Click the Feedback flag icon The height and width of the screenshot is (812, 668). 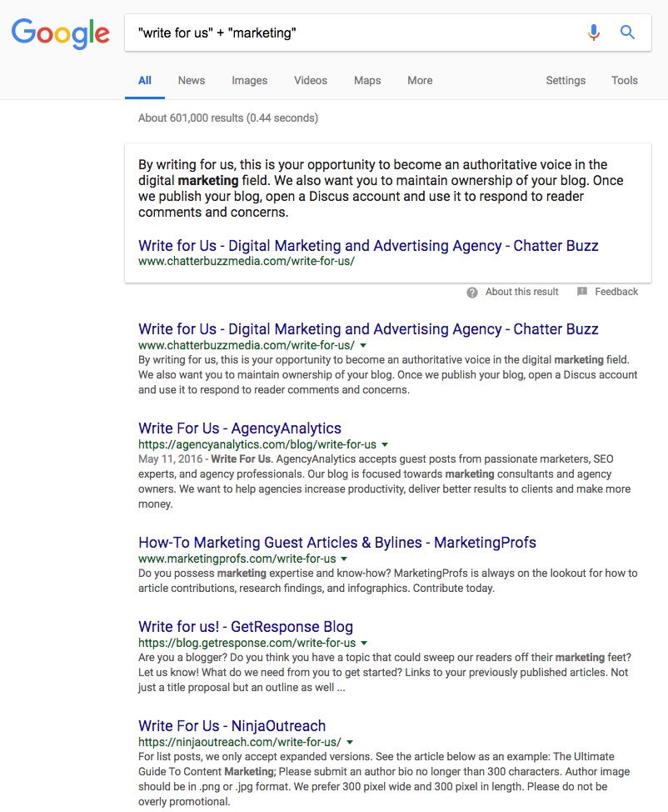582,292
